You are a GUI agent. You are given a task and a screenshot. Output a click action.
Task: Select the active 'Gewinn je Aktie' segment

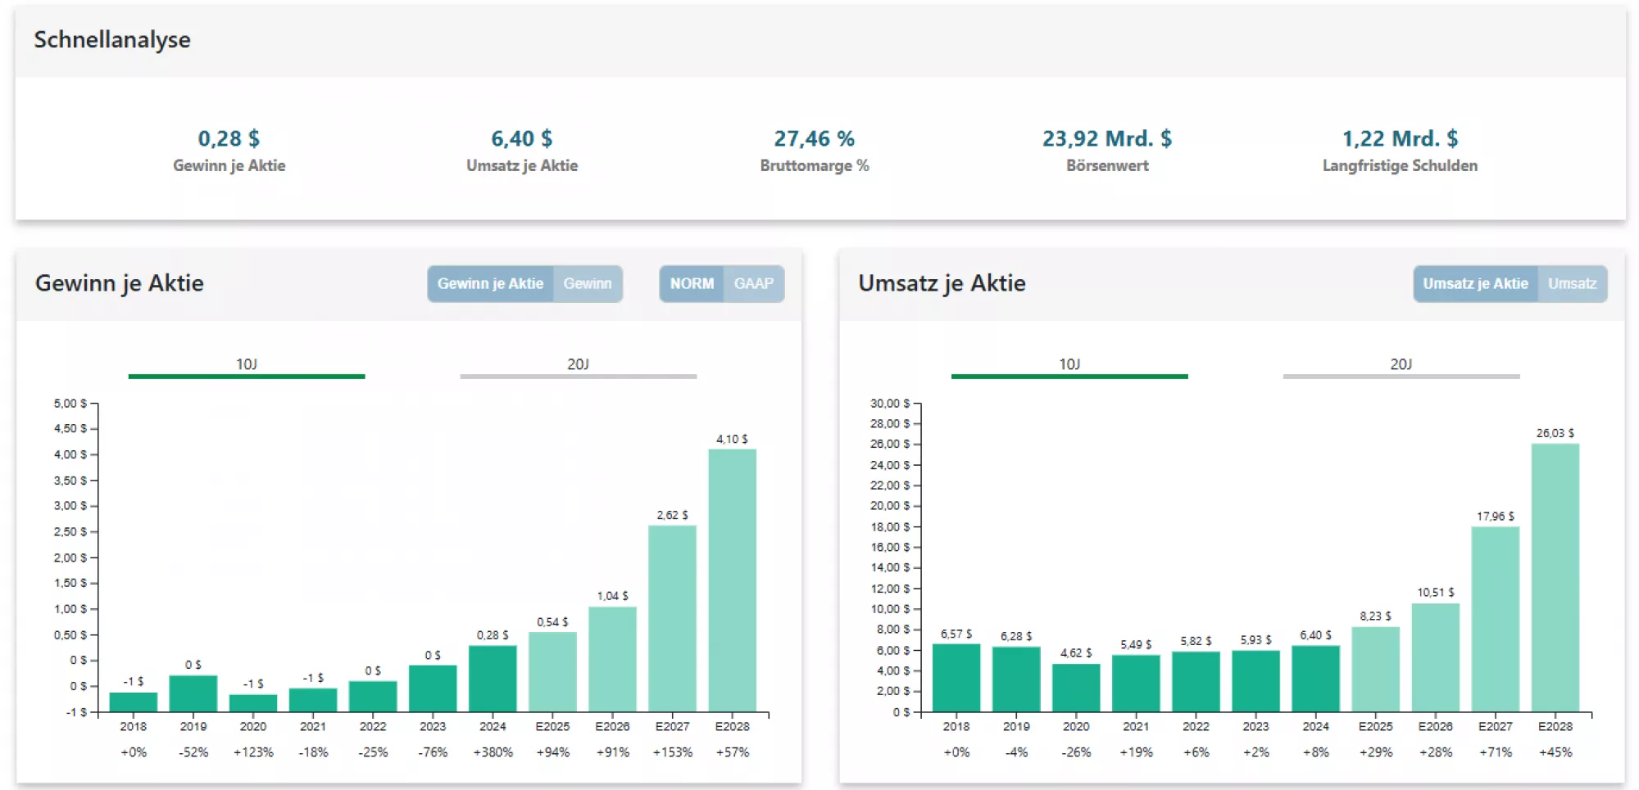(x=491, y=284)
